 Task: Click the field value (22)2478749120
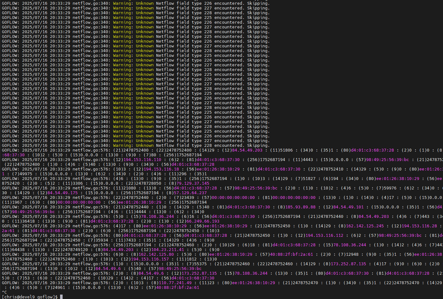coord(70,250)
